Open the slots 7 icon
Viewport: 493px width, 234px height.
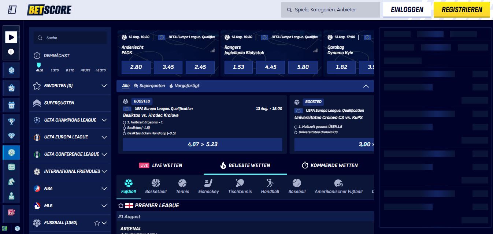pyautogui.click(x=11, y=212)
